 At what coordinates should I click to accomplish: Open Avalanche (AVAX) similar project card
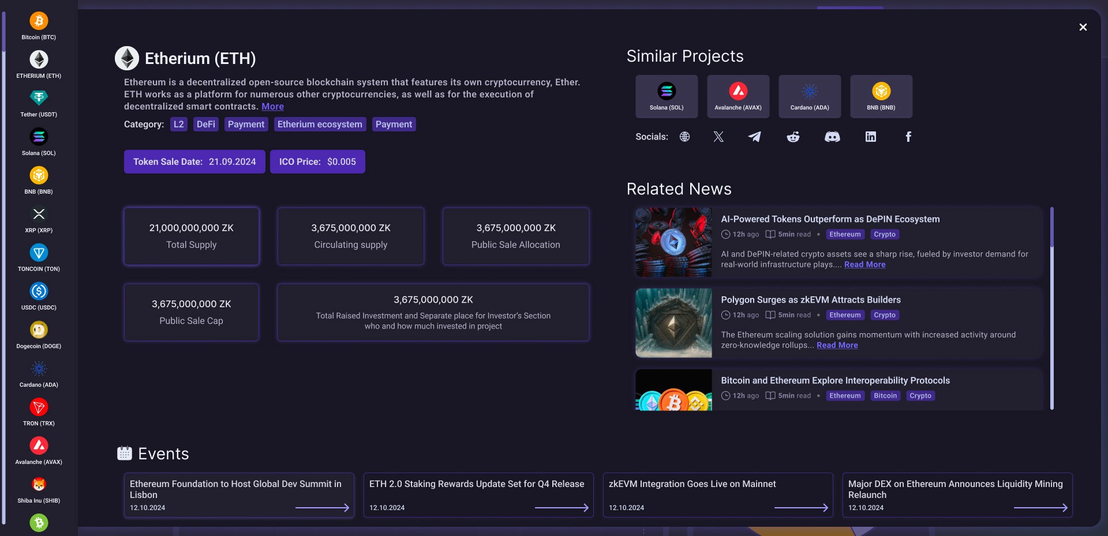point(738,96)
